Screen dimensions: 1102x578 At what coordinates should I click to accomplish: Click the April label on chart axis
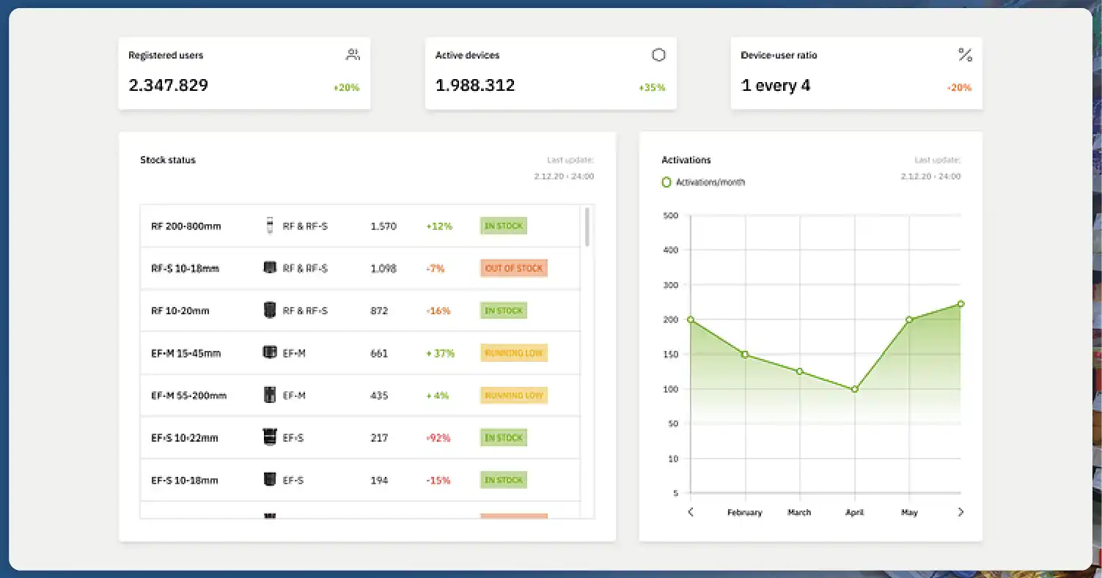pos(855,513)
